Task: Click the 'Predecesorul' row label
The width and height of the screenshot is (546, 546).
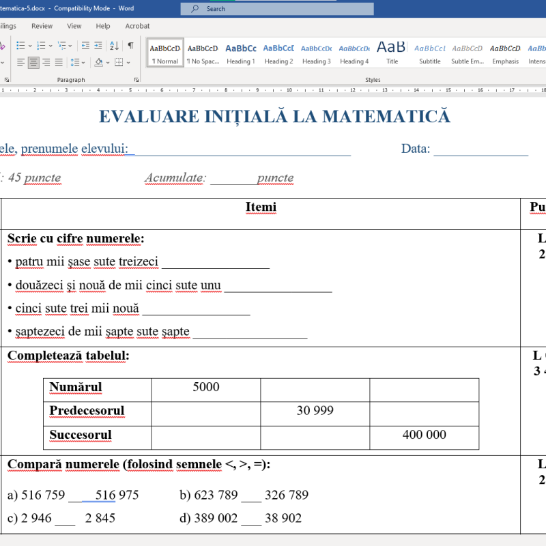Action: click(87, 411)
